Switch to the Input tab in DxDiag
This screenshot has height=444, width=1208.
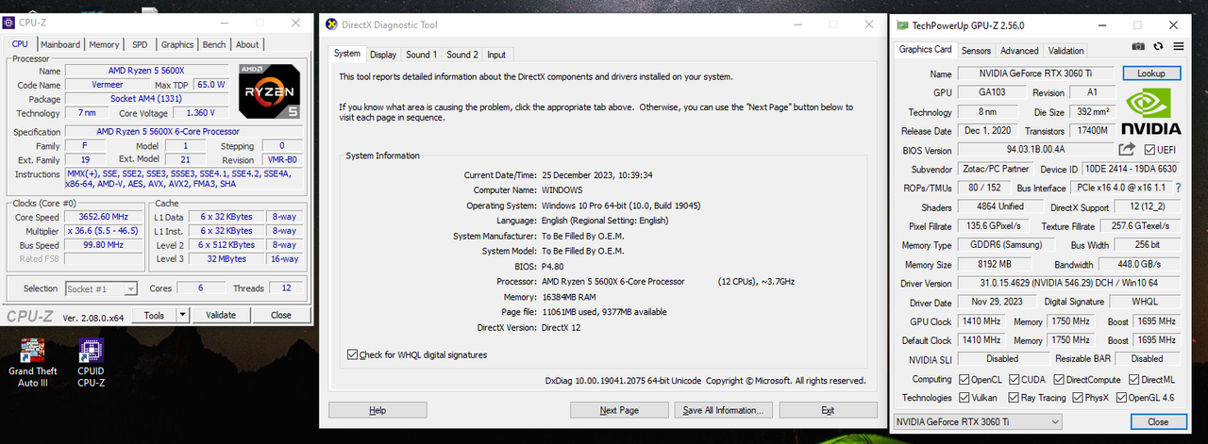[x=496, y=55]
